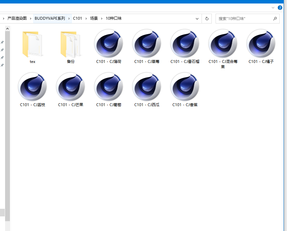Click the first pin icon in sidebar
287x231 pixels.
click(2, 42)
